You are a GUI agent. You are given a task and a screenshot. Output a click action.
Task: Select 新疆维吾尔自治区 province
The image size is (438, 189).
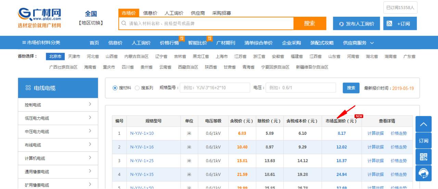click(x=312, y=67)
